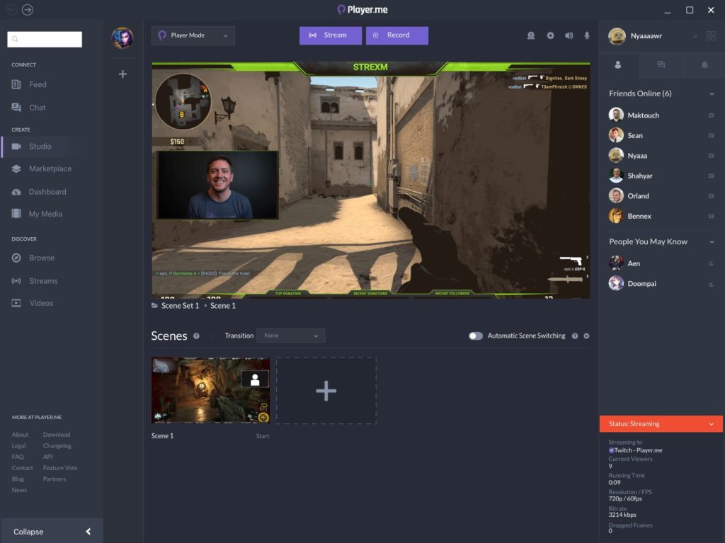
Task: Mute the speaker volume icon
Action: coord(569,35)
